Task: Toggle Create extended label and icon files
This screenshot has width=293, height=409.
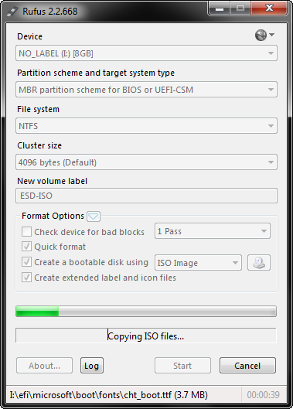Action: point(26,278)
